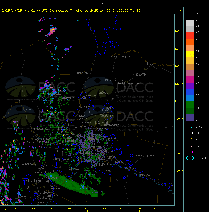Click the 'Catitas' map label
This screenshot has width=209, height=212.
tap(130, 168)
